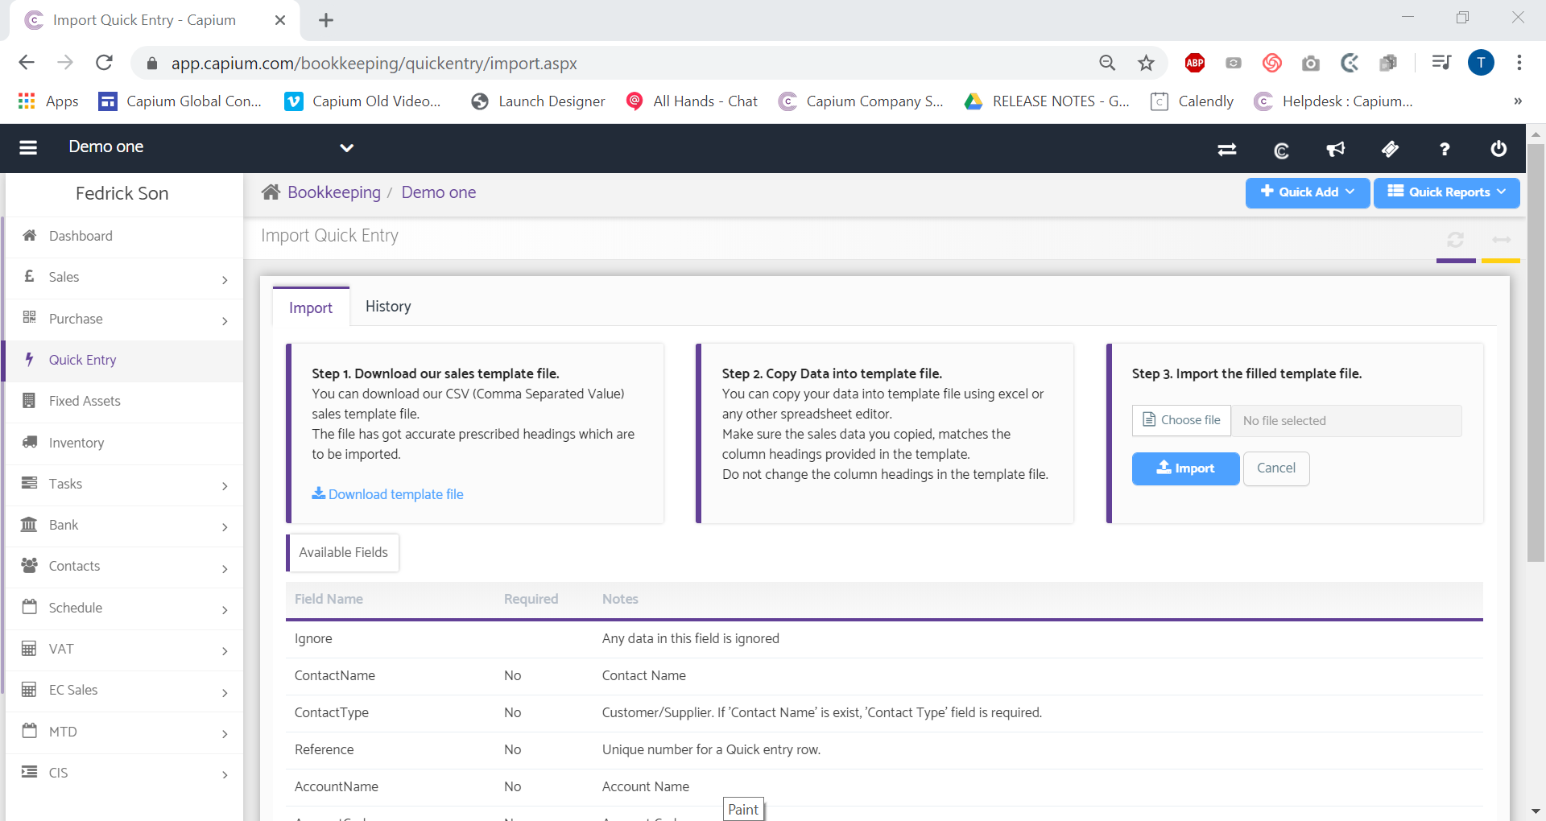
Task: Open the Quick Reports dropdown
Action: click(x=1446, y=192)
